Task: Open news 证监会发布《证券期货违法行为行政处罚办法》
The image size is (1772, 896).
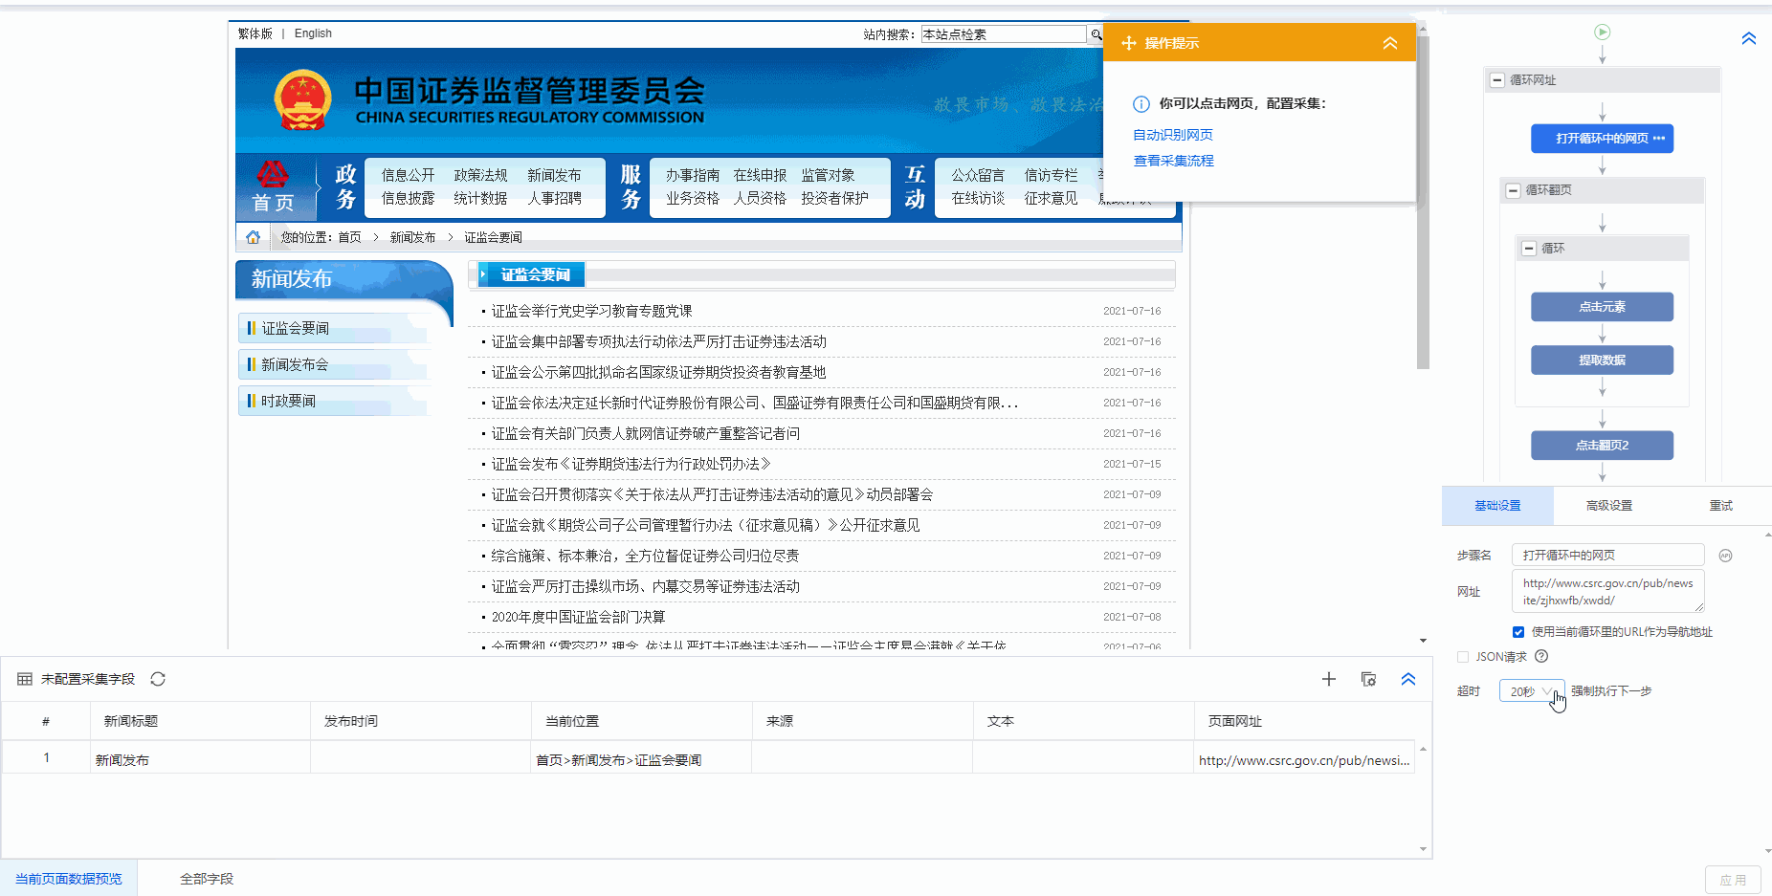Action: click(631, 464)
